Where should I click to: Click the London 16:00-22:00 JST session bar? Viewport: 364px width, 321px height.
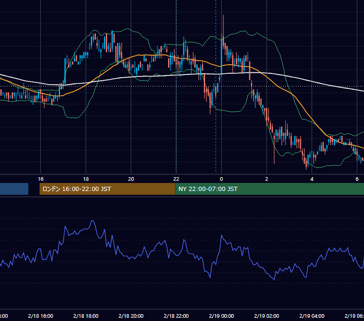107,189
